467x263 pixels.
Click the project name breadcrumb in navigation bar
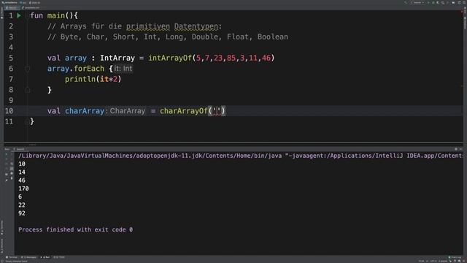(9, 2)
